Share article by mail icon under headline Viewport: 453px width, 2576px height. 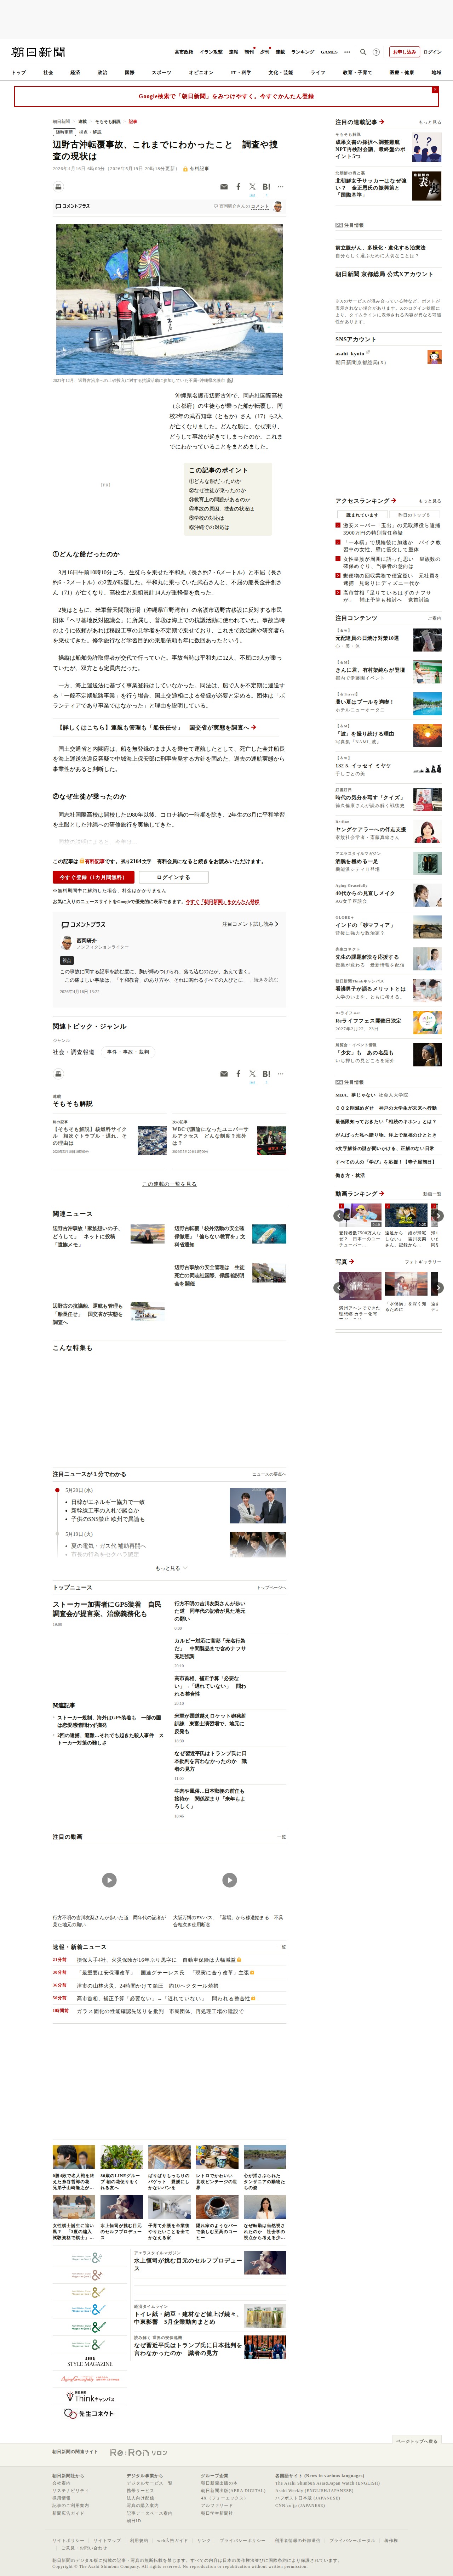pyautogui.click(x=224, y=187)
